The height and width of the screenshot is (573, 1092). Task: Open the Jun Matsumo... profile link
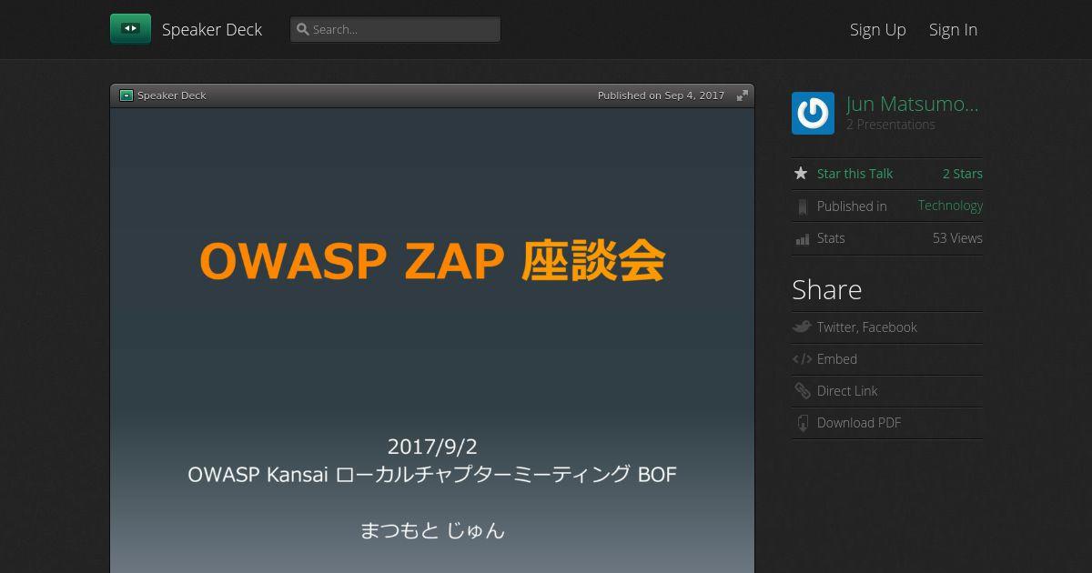point(913,104)
